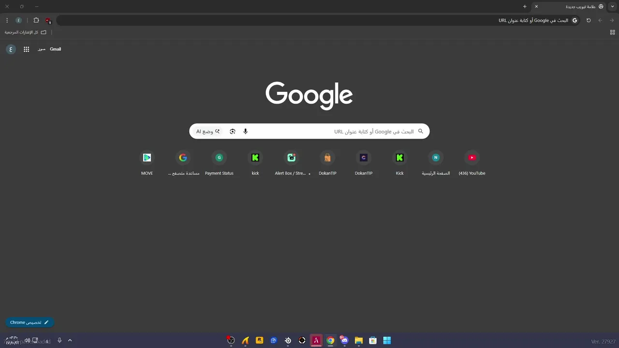Open Microsoft Store from the taskbar

(x=373, y=340)
